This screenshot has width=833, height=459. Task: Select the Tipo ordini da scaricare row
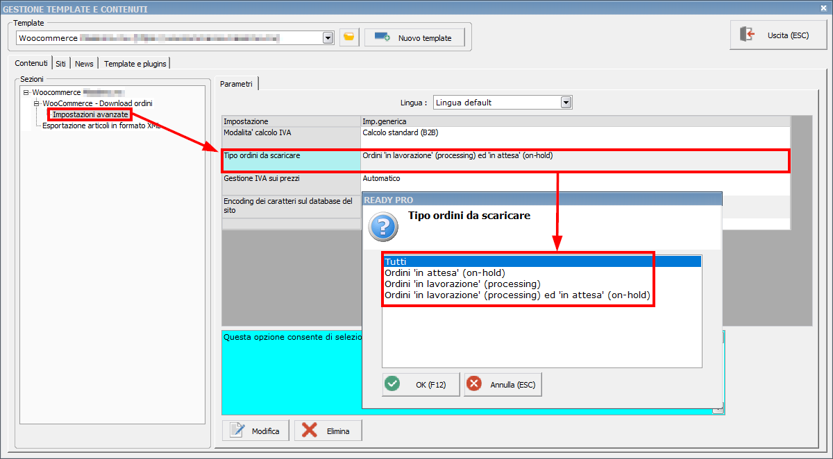(505, 160)
